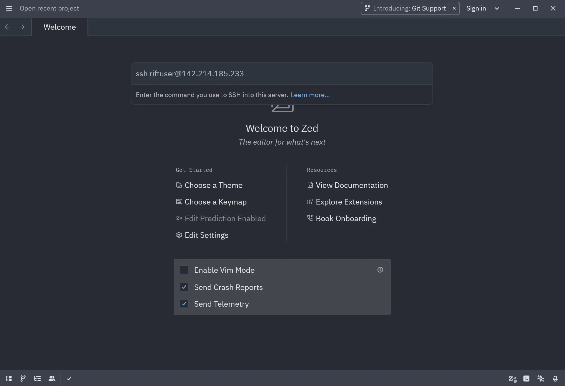
Task: Open the Open recent project picker
Action: [x=49, y=8]
